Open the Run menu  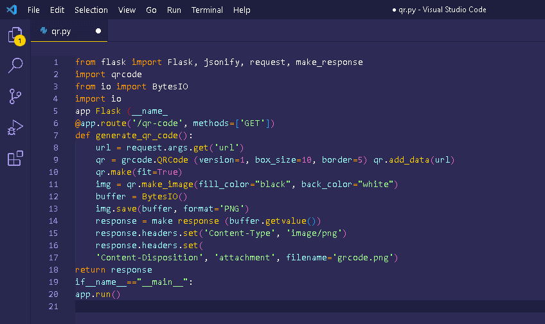coord(174,10)
